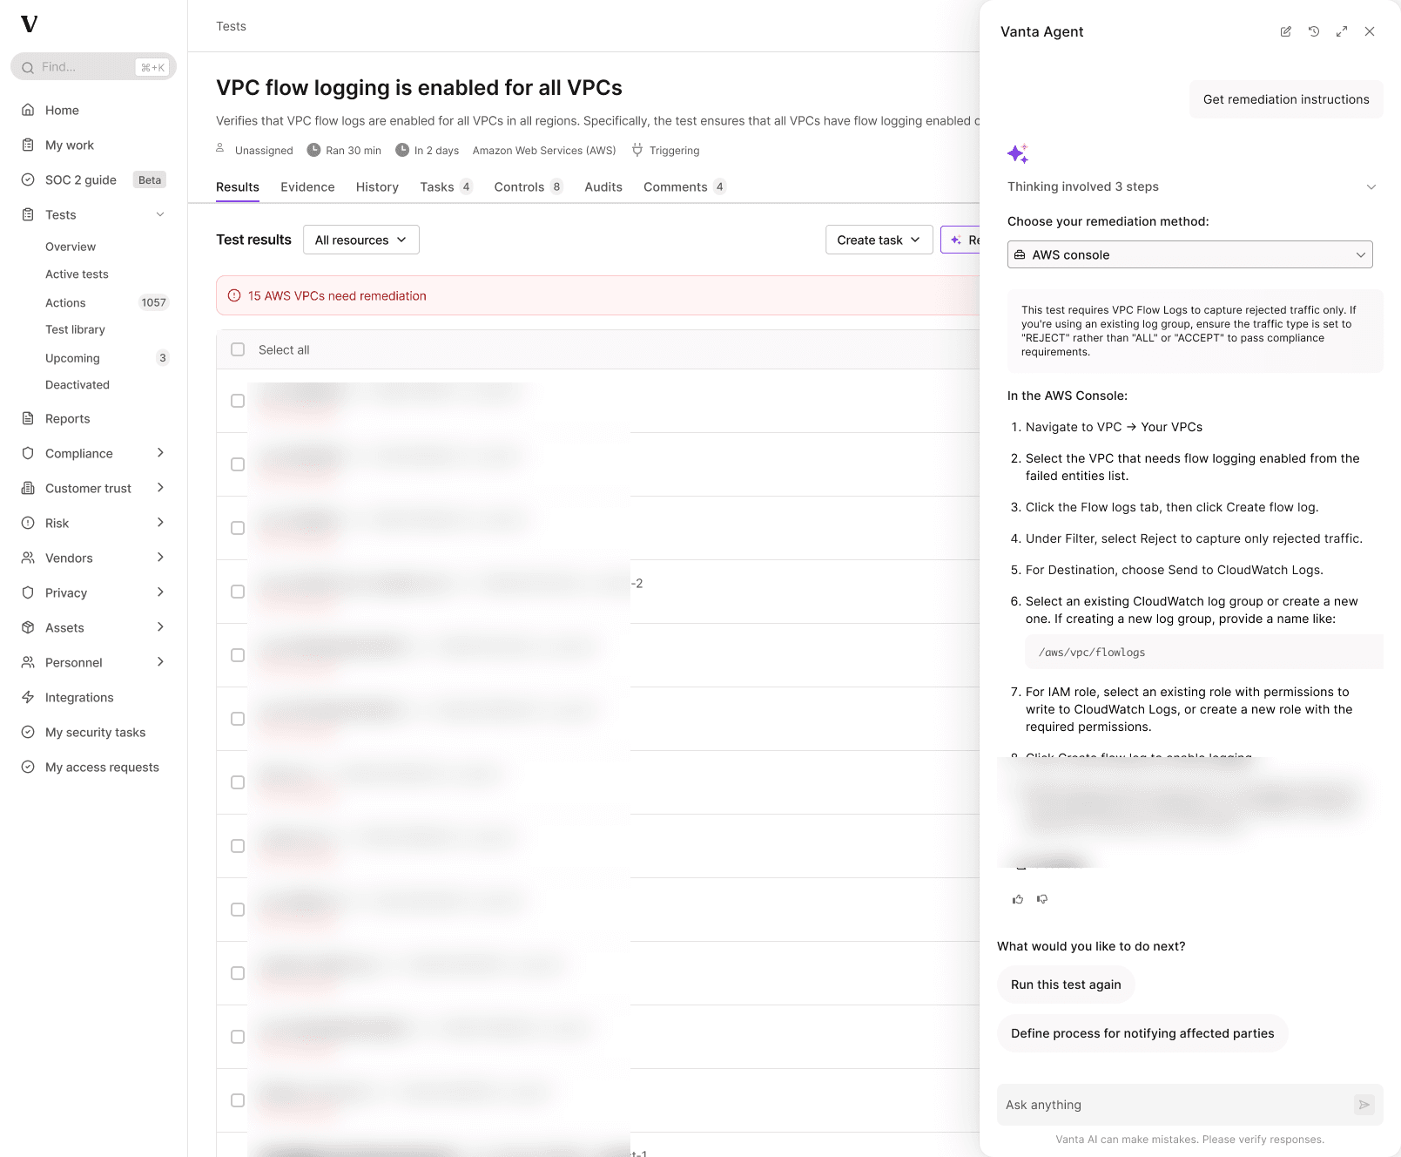Open the SOC 2 guide
Viewport: 1401px width, 1157px height.
click(x=81, y=179)
